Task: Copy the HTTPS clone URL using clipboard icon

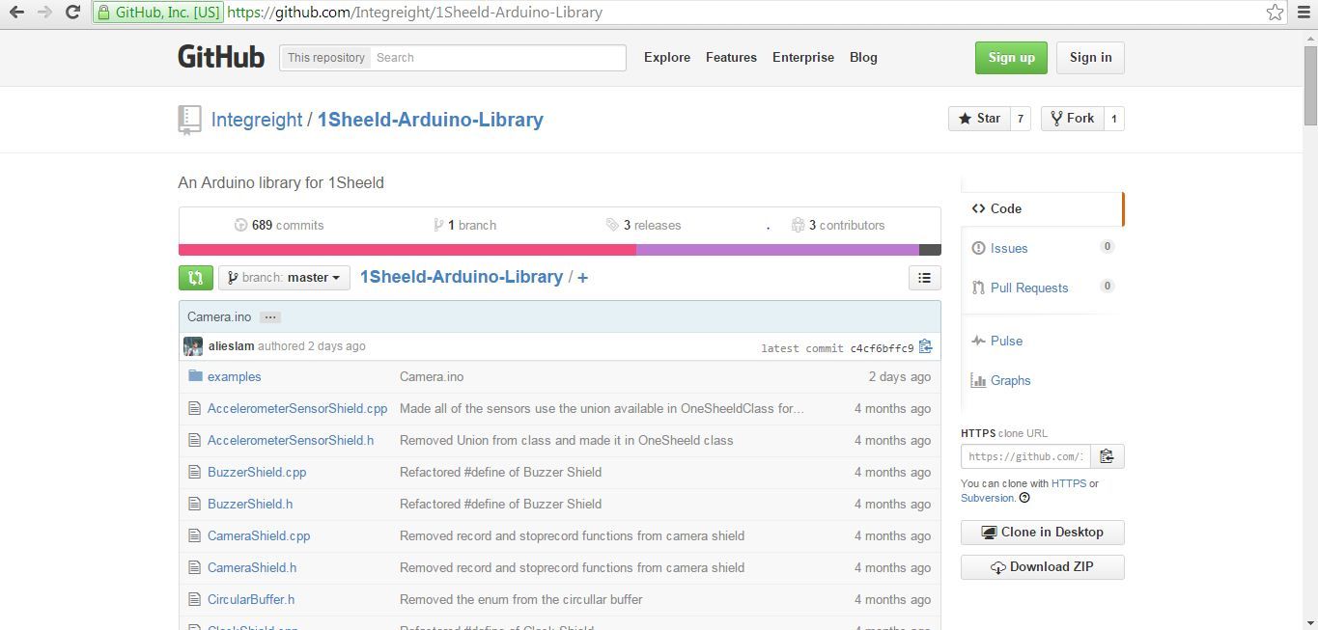Action: (1107, 455)
